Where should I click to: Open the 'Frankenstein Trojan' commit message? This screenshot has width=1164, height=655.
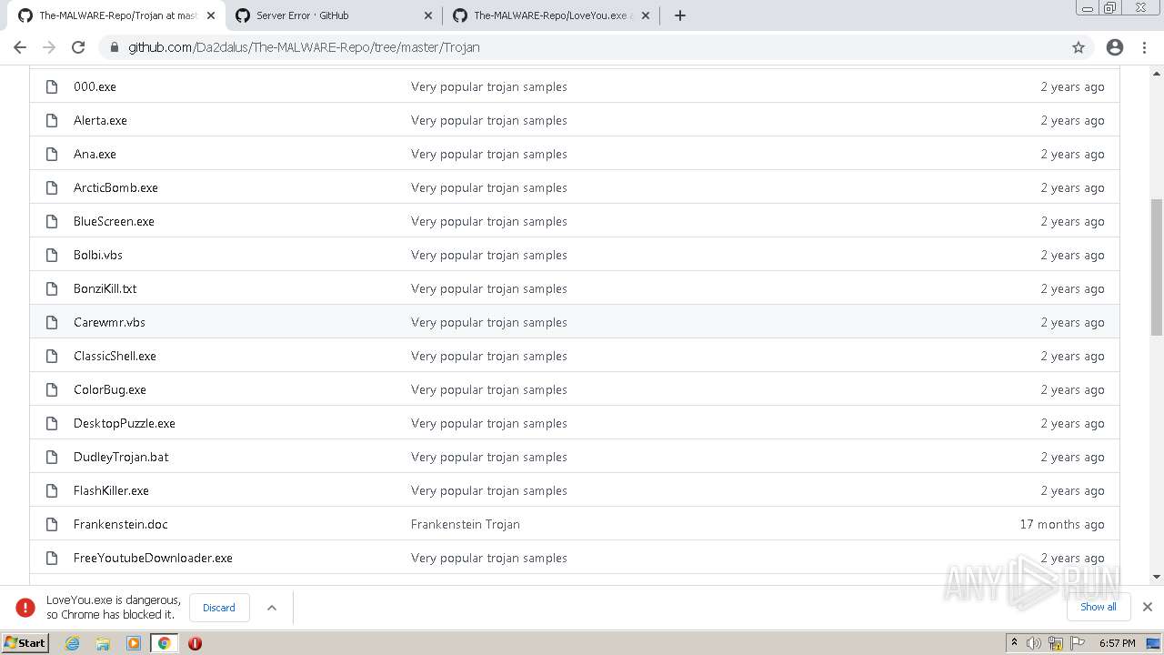coord(465,524)
